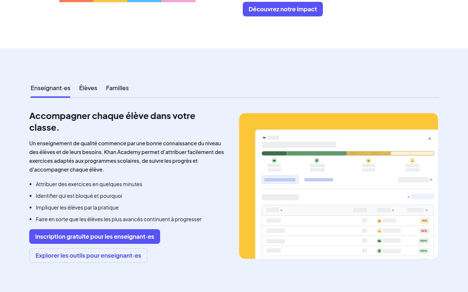Click bullet Attribuer des exercices en quelques minutes
Image resolution: width=468 pixels, height=292 pixels.
[x=89, y=184]
